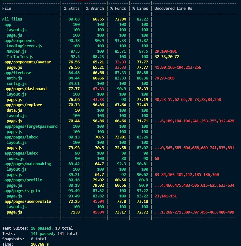
Task: Click userprofile uncovered lines ending 488-499
Action: point(194,212)
